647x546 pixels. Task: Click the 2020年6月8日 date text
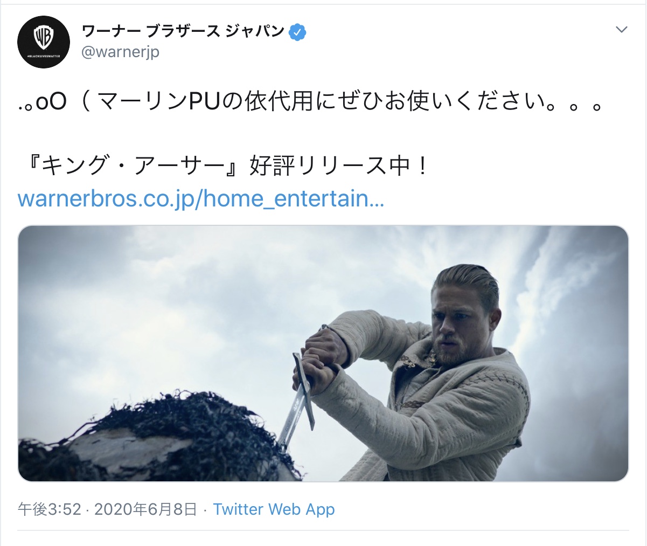145,509
